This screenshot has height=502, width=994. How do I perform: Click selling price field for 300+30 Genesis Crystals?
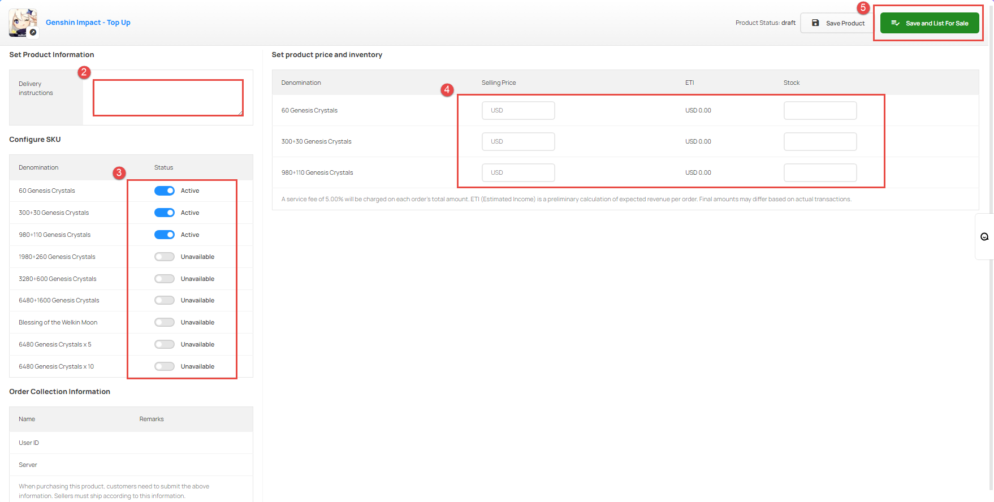coord(518,141)
